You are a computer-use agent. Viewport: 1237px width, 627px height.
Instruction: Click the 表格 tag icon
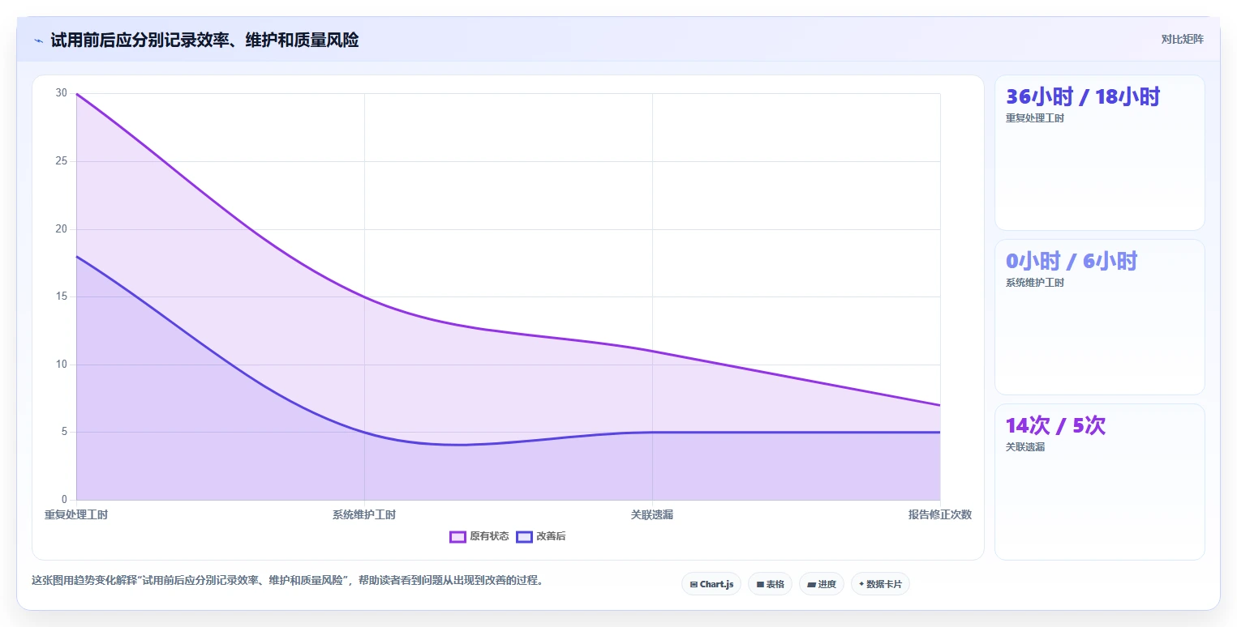coord(760,584)
